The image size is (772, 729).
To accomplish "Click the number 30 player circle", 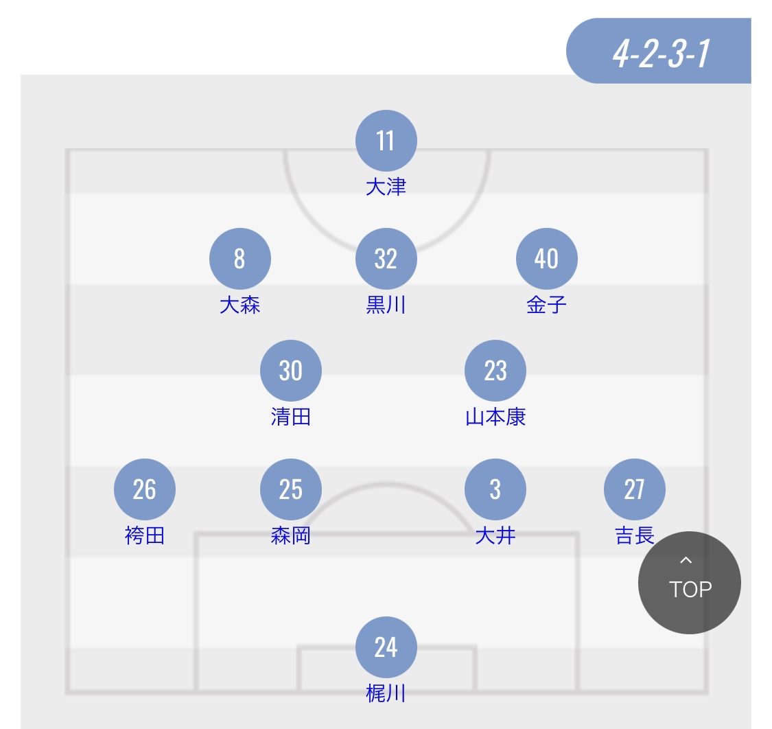I will [290, 371].
